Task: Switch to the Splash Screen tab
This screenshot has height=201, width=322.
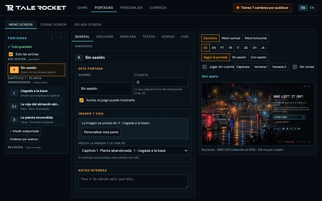Action: 88,25
